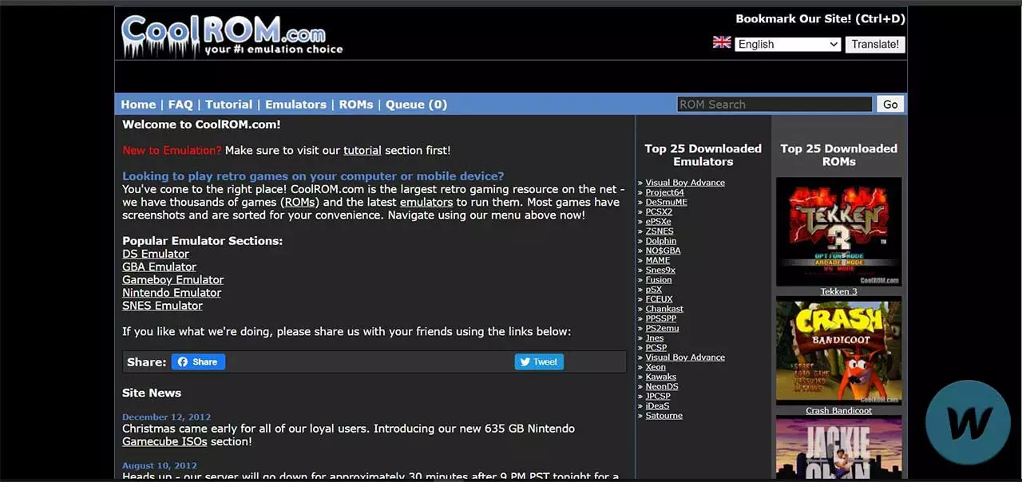Open pSX emulator link
Viewport: 1022px width, 482px height.
653,290
